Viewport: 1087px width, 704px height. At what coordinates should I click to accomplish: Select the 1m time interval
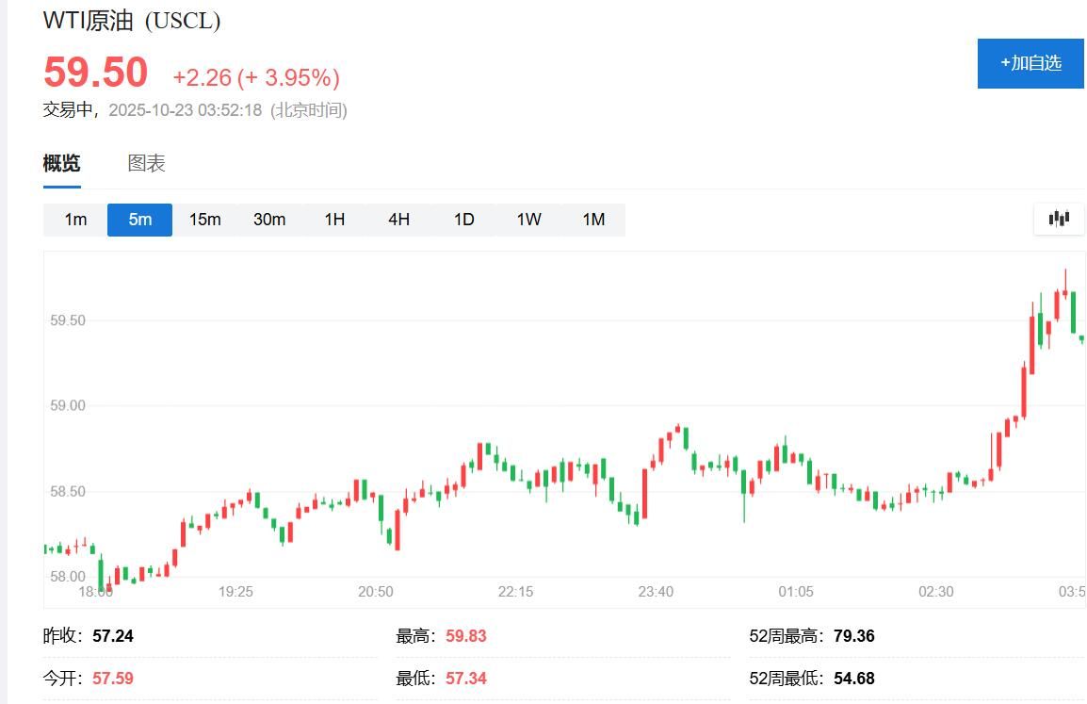point(74,219)
